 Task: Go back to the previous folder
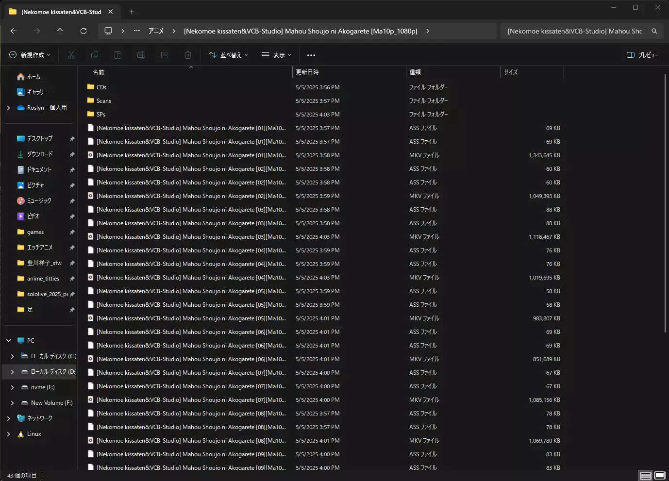pyautogui.click(x=14, y=31)
